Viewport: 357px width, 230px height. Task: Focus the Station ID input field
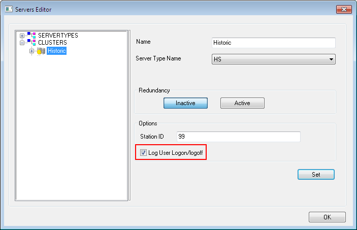tap(238, 137)
